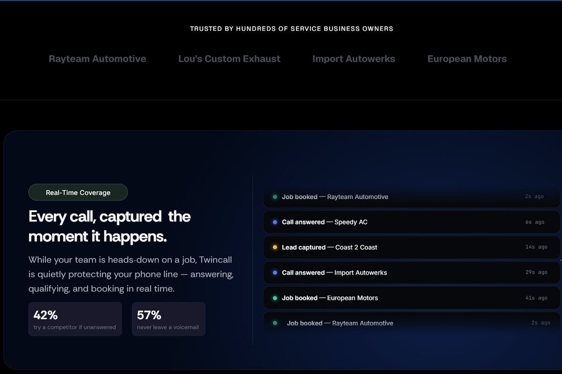
Task: Click the 42% statistic card
Action: [75, 319]
